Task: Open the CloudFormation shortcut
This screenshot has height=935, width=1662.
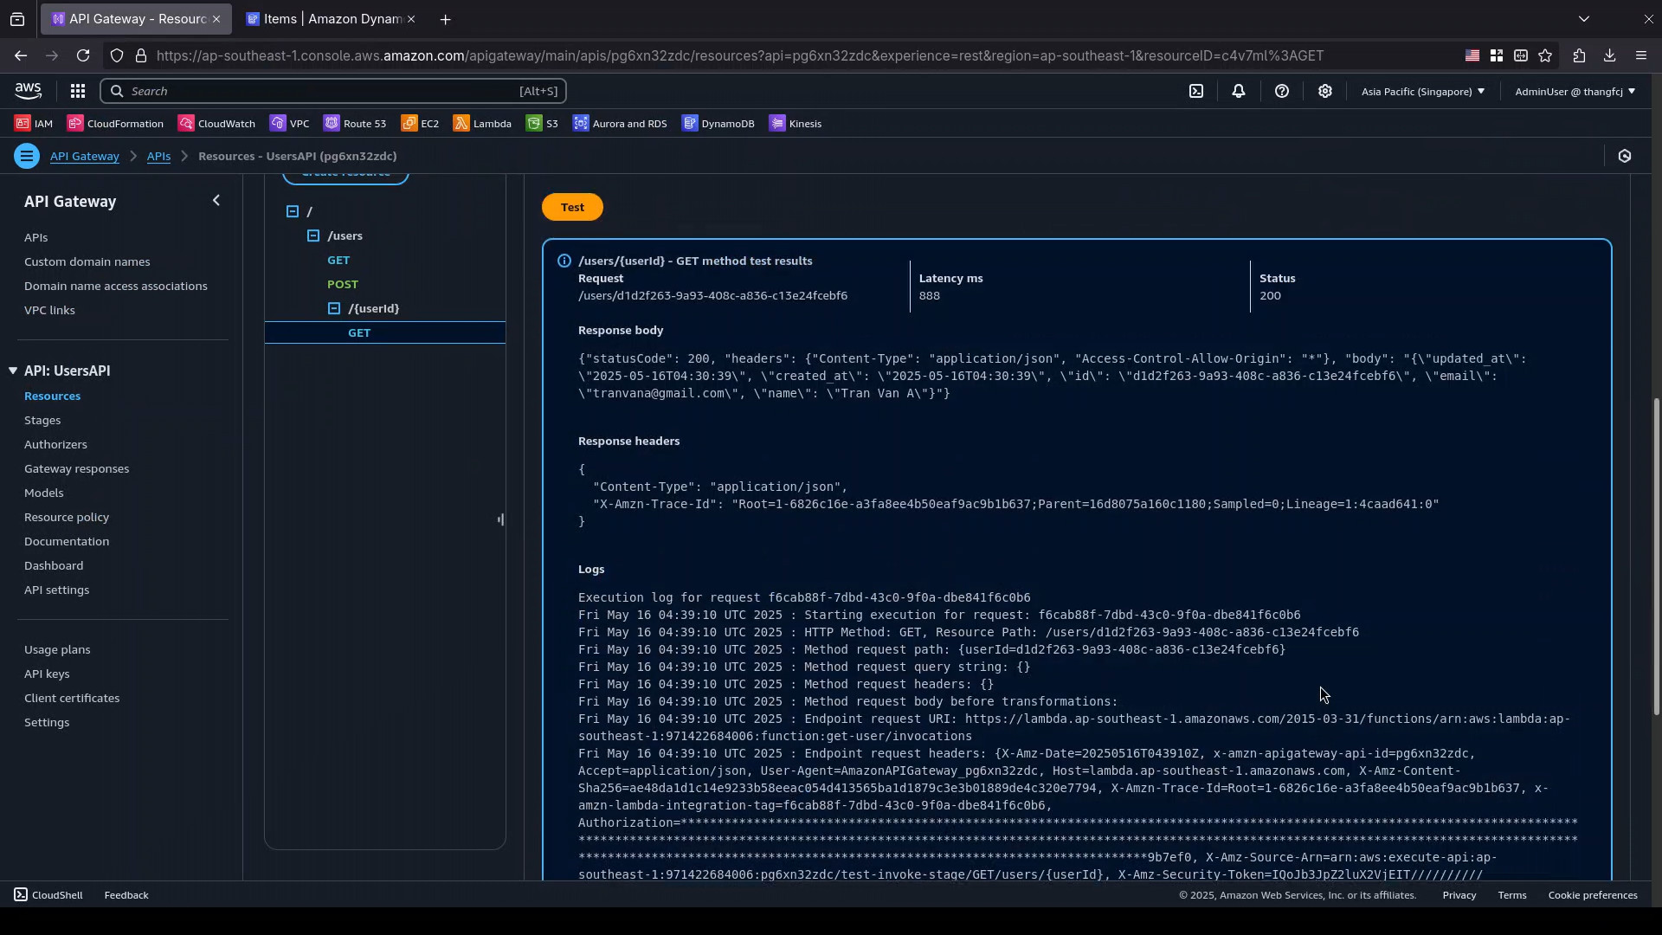Action: coord(115,124)
